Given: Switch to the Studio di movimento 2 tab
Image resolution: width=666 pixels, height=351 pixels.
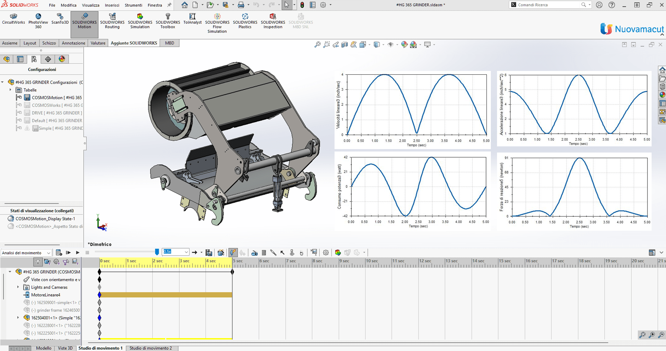Looking at the screenshot, I should click(x=152, y=348).
